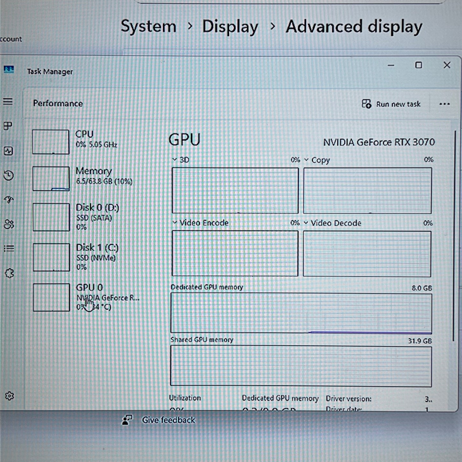Open the Details list sidebar icon
This screenshot has width=462, height=462.
pyautogui.click(x=9, y=248)
